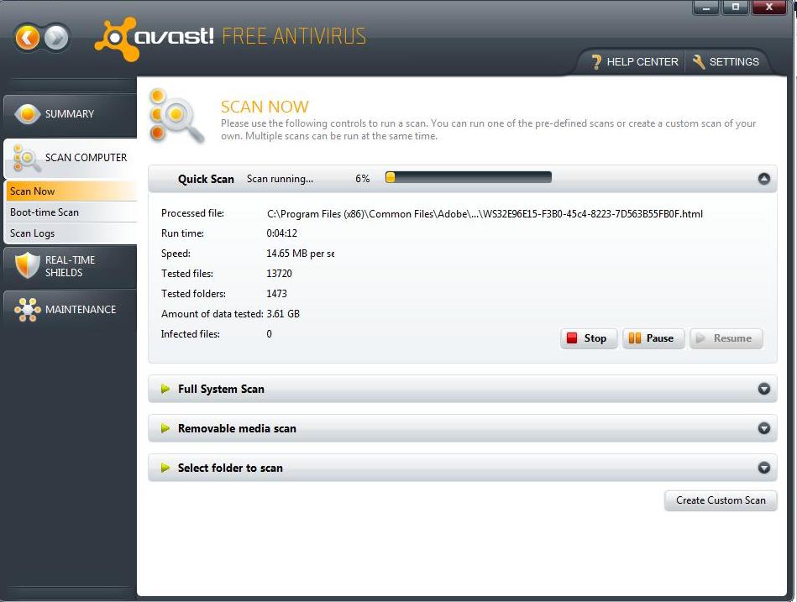The width and height of the screenshot is (797, 602).
Task: Click the Full System Scan title
Action: click(x=221, y=389)
